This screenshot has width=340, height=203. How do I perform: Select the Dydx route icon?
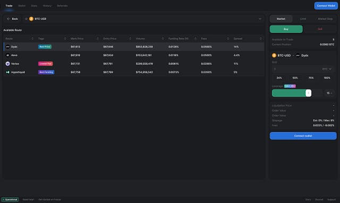[x=7, y=47]
